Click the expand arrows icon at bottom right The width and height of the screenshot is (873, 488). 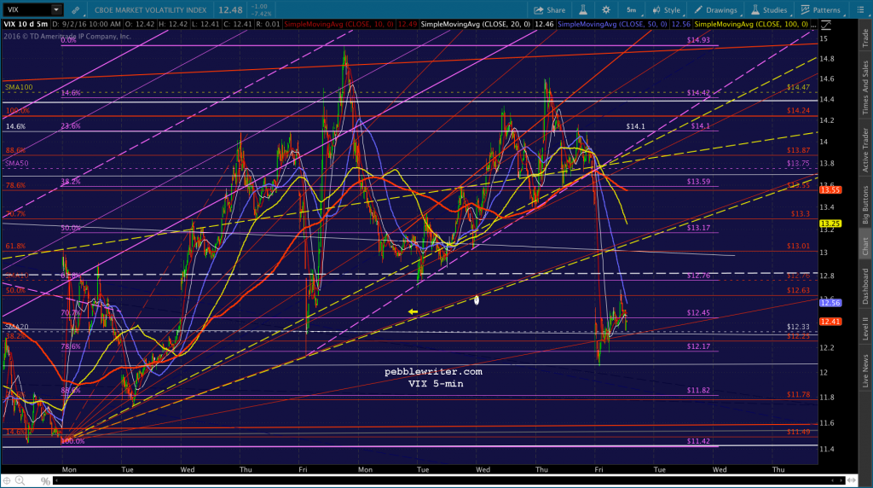point(852,480)
